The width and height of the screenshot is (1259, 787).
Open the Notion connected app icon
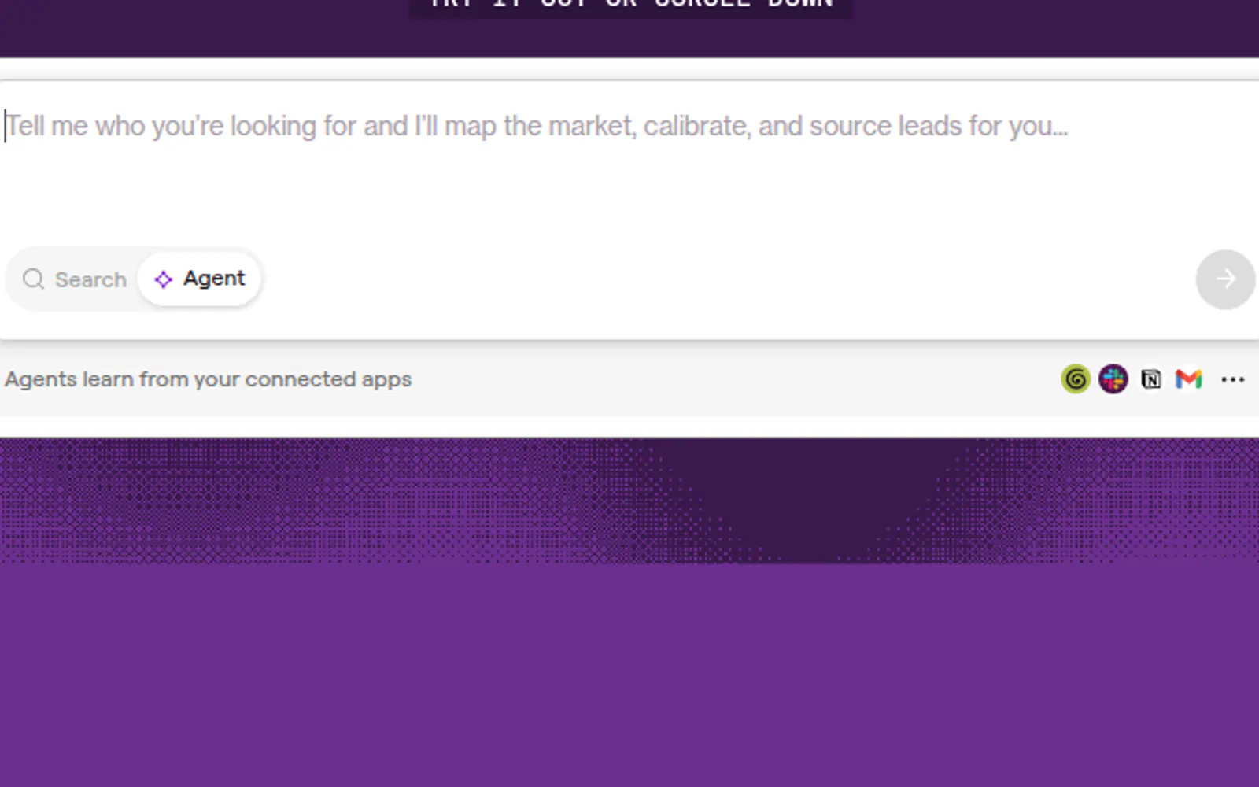tap(1150, 379)
